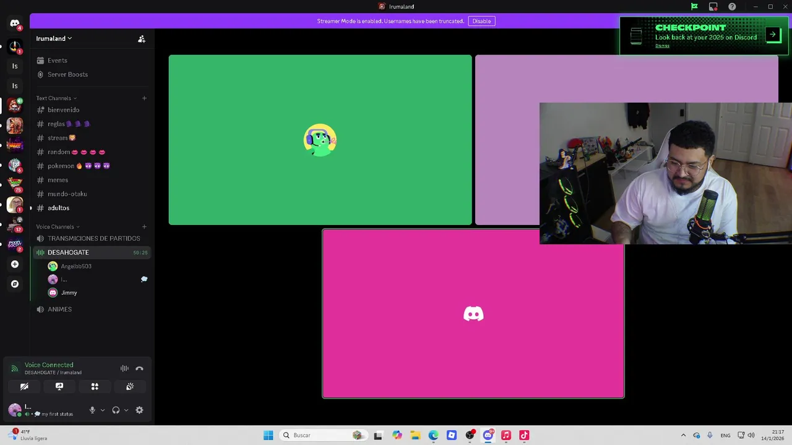The image size is (792, 445).
Task: Open Activities launcher icon in voice panel
Action: click(95, 386)
